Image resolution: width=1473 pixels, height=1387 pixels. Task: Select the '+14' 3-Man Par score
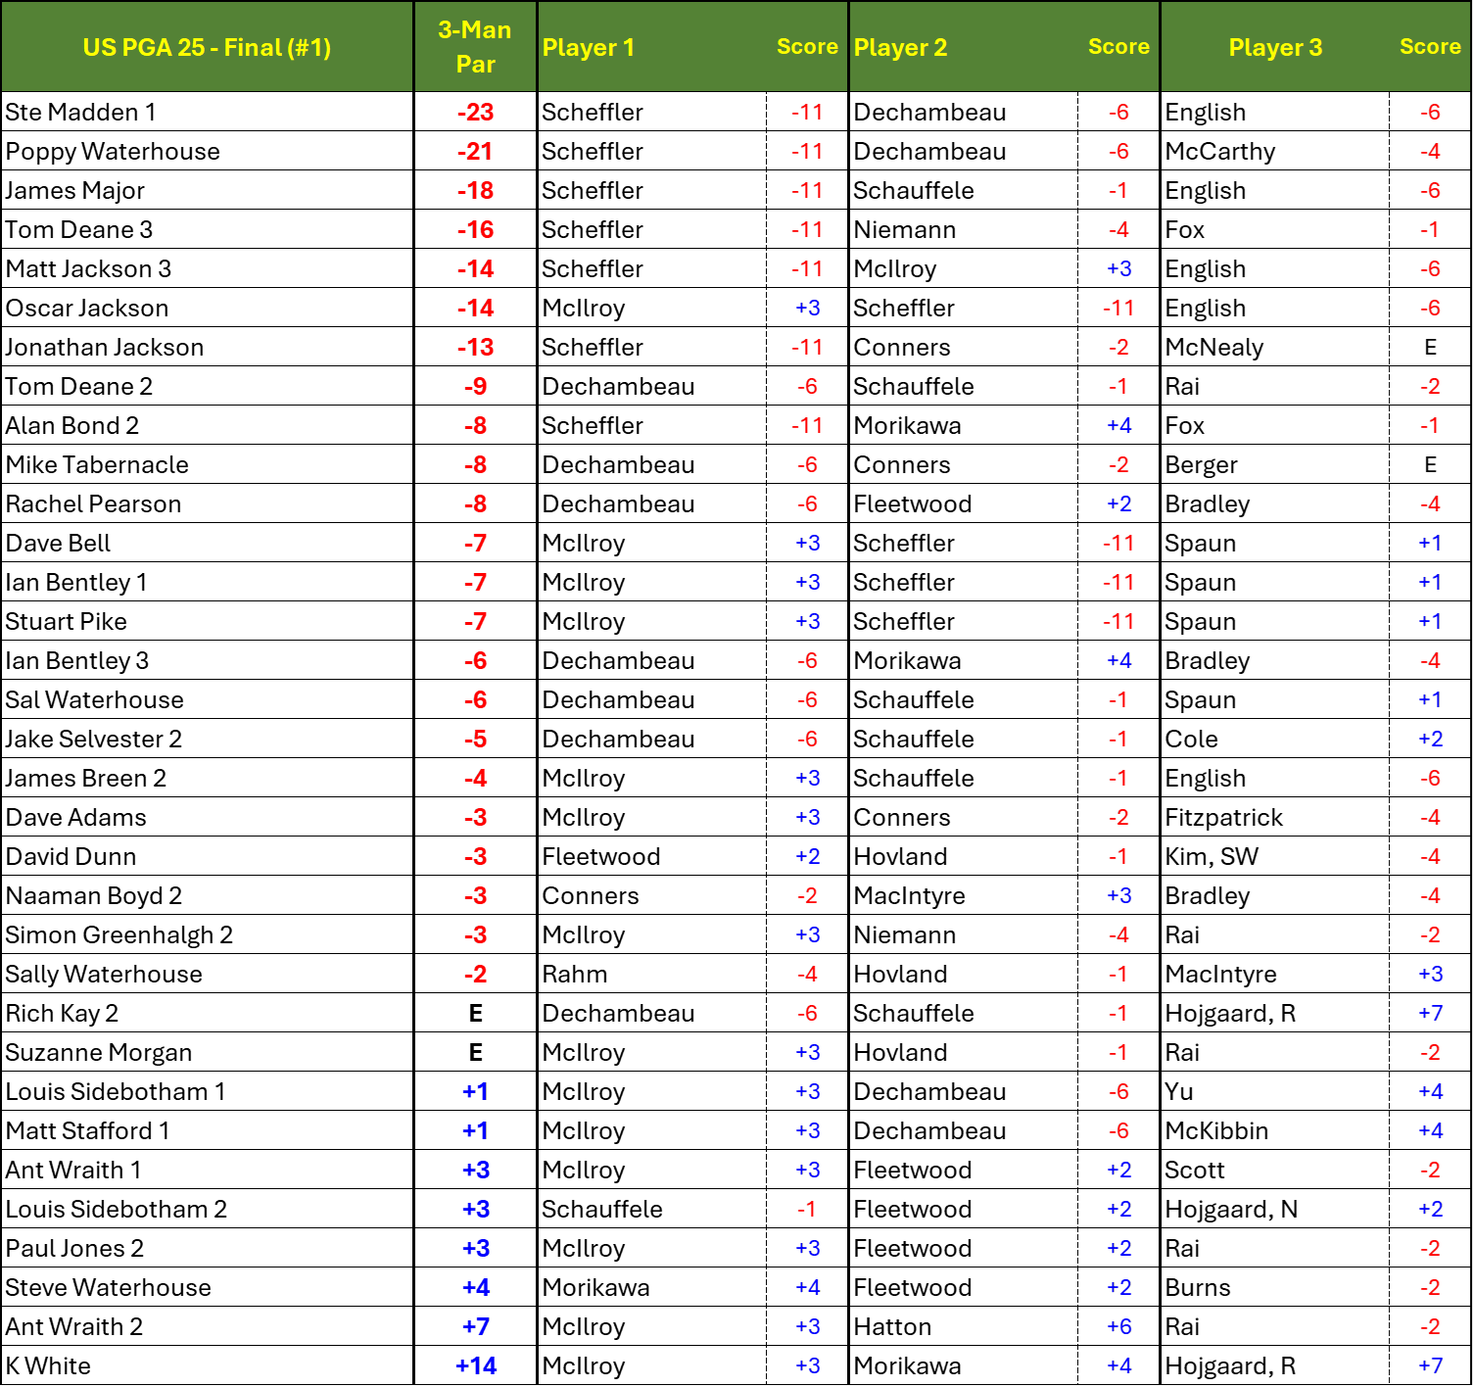(x=475, y=1365)
